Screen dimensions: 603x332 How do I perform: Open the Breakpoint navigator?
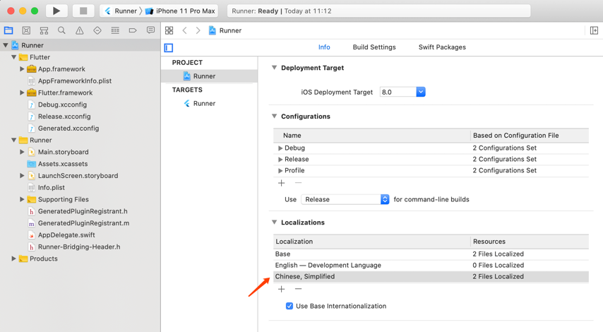click(133, 30)
